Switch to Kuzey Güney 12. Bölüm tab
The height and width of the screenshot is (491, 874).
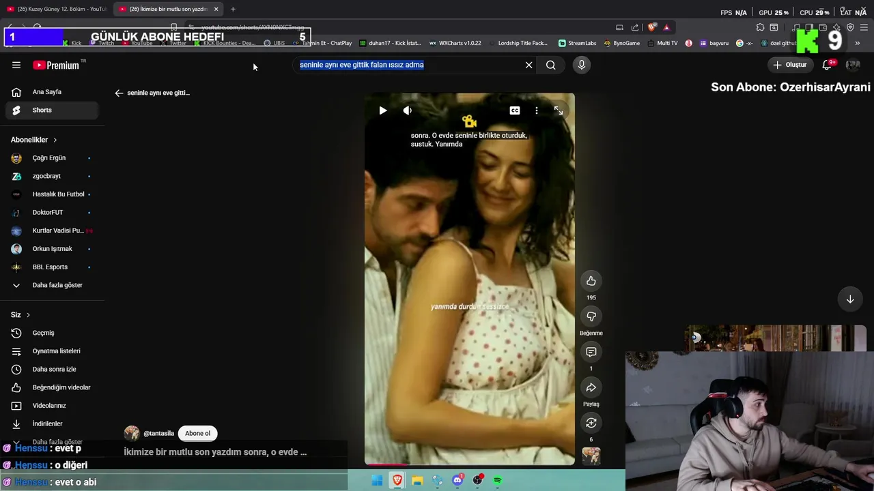coord(57,9)
